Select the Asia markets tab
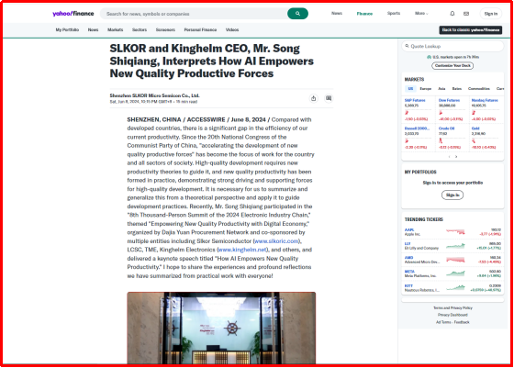The image size is (514, 368). click(x=441, y=88)
